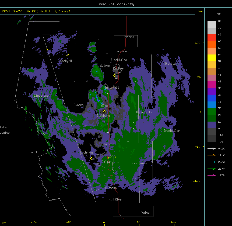Click the Drumheller label
The height and width of the screenshot is (226, 232).
[172, 131]
